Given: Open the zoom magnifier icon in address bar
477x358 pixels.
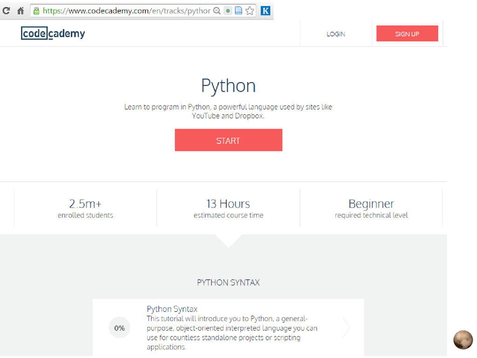Looking at the screenshot, I should point(217,11).
